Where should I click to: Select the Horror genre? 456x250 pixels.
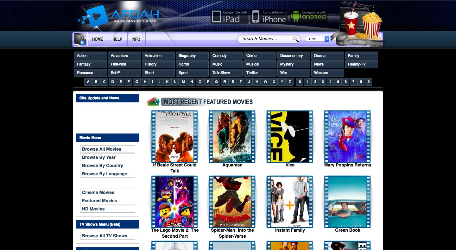coord(192,64)
